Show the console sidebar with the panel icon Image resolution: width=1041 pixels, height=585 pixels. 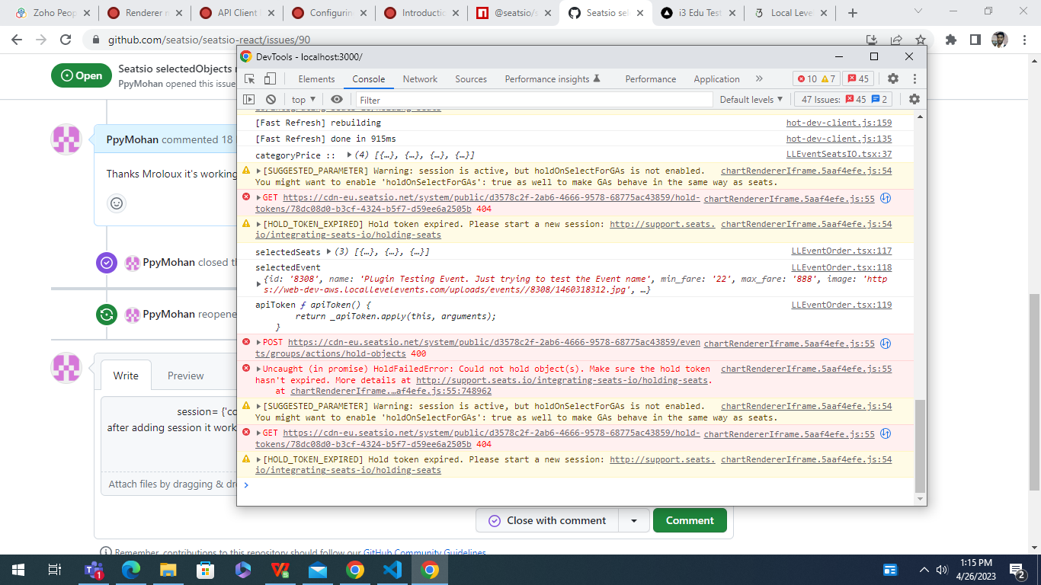pos(248,99)
